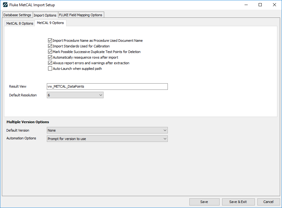Screen dimensions: 282x208
Task: Expand the Default Version dropdown
Action: 107,130
